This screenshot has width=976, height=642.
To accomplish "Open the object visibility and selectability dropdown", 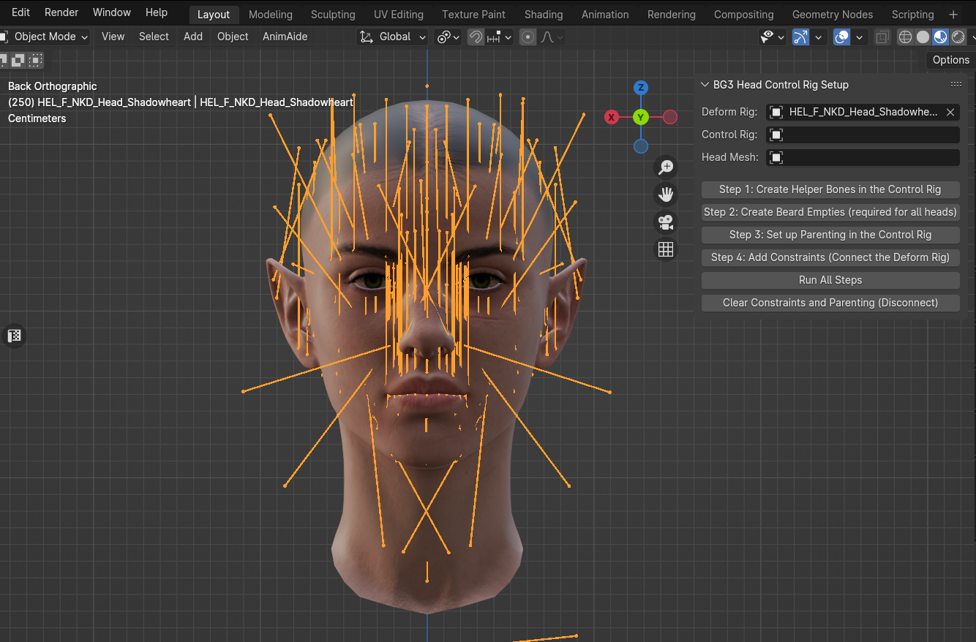I will click(773, 37).
